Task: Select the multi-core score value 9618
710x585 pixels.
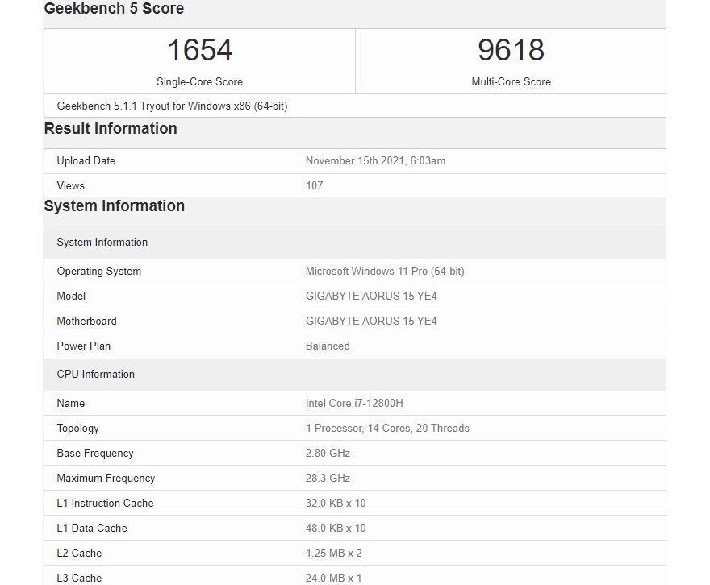Action: tap(511, 50)
